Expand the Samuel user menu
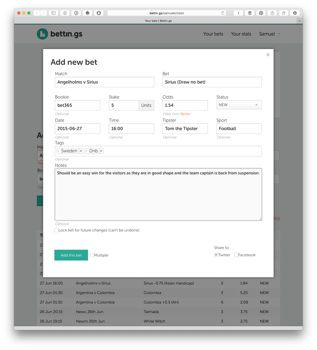Viewport: 317px width, 350px height. (x=269, y=34)
